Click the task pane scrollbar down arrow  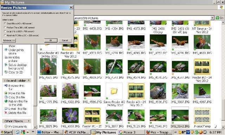(35, 127)
